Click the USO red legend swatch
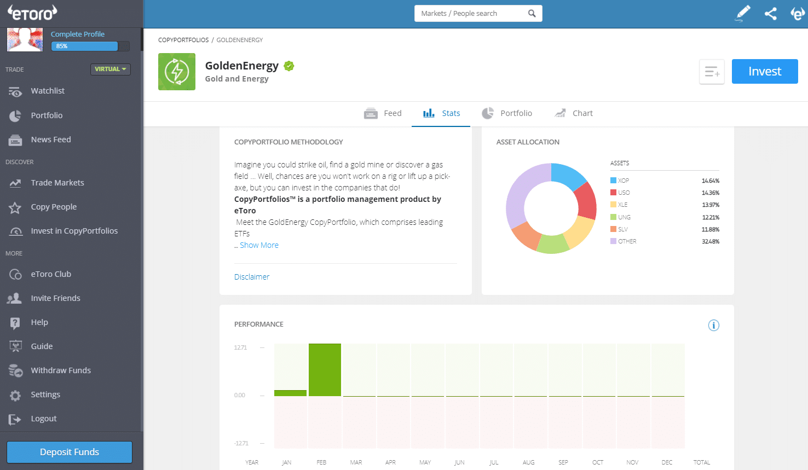 click(613, 193)
